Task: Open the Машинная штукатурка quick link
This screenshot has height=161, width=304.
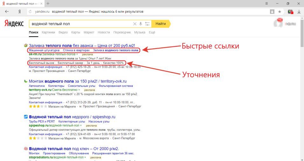Action: [44, 50]
